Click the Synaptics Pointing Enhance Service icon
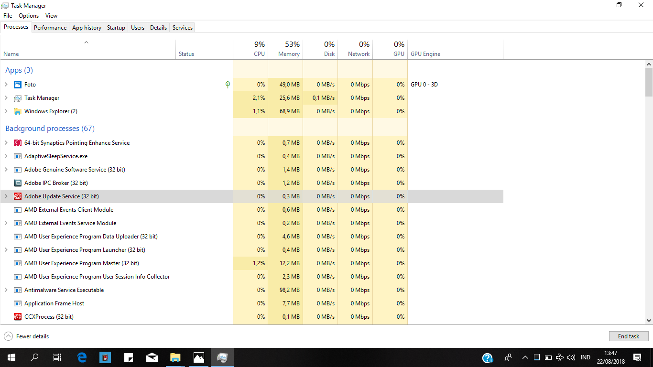Viewport: 653px width, 367px height. tap(18, 143)
